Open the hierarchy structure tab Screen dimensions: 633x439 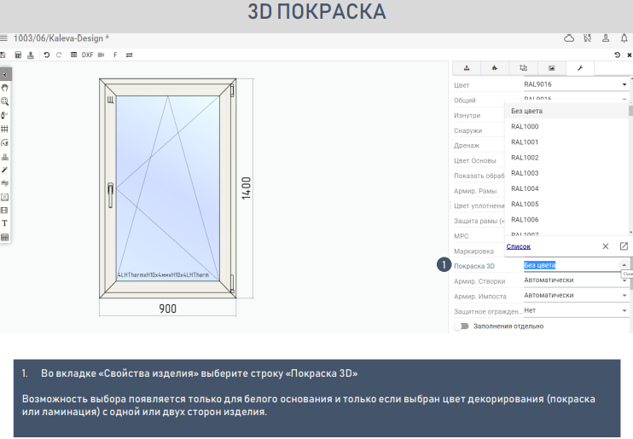tap(467, 68)
